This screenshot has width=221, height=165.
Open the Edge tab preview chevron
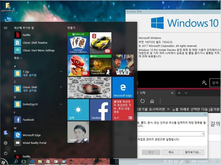click(x=186, y=93)
